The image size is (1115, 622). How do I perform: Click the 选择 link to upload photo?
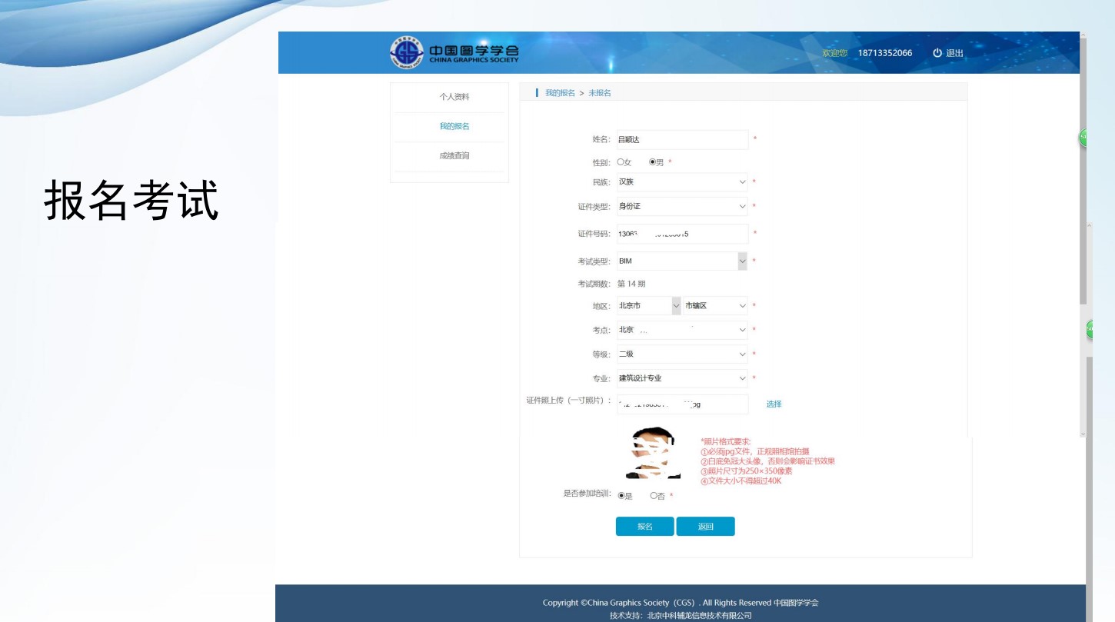(774, 404)
